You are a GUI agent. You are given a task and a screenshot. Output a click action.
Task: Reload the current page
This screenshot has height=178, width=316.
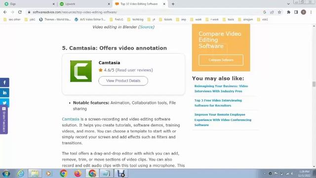coord(20,12)
